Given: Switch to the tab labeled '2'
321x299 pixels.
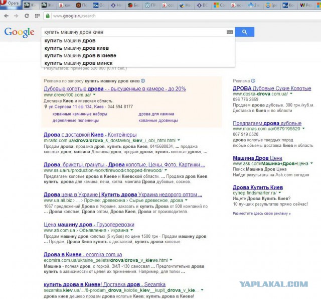Looking at the screenshot, I should point(254,5).
